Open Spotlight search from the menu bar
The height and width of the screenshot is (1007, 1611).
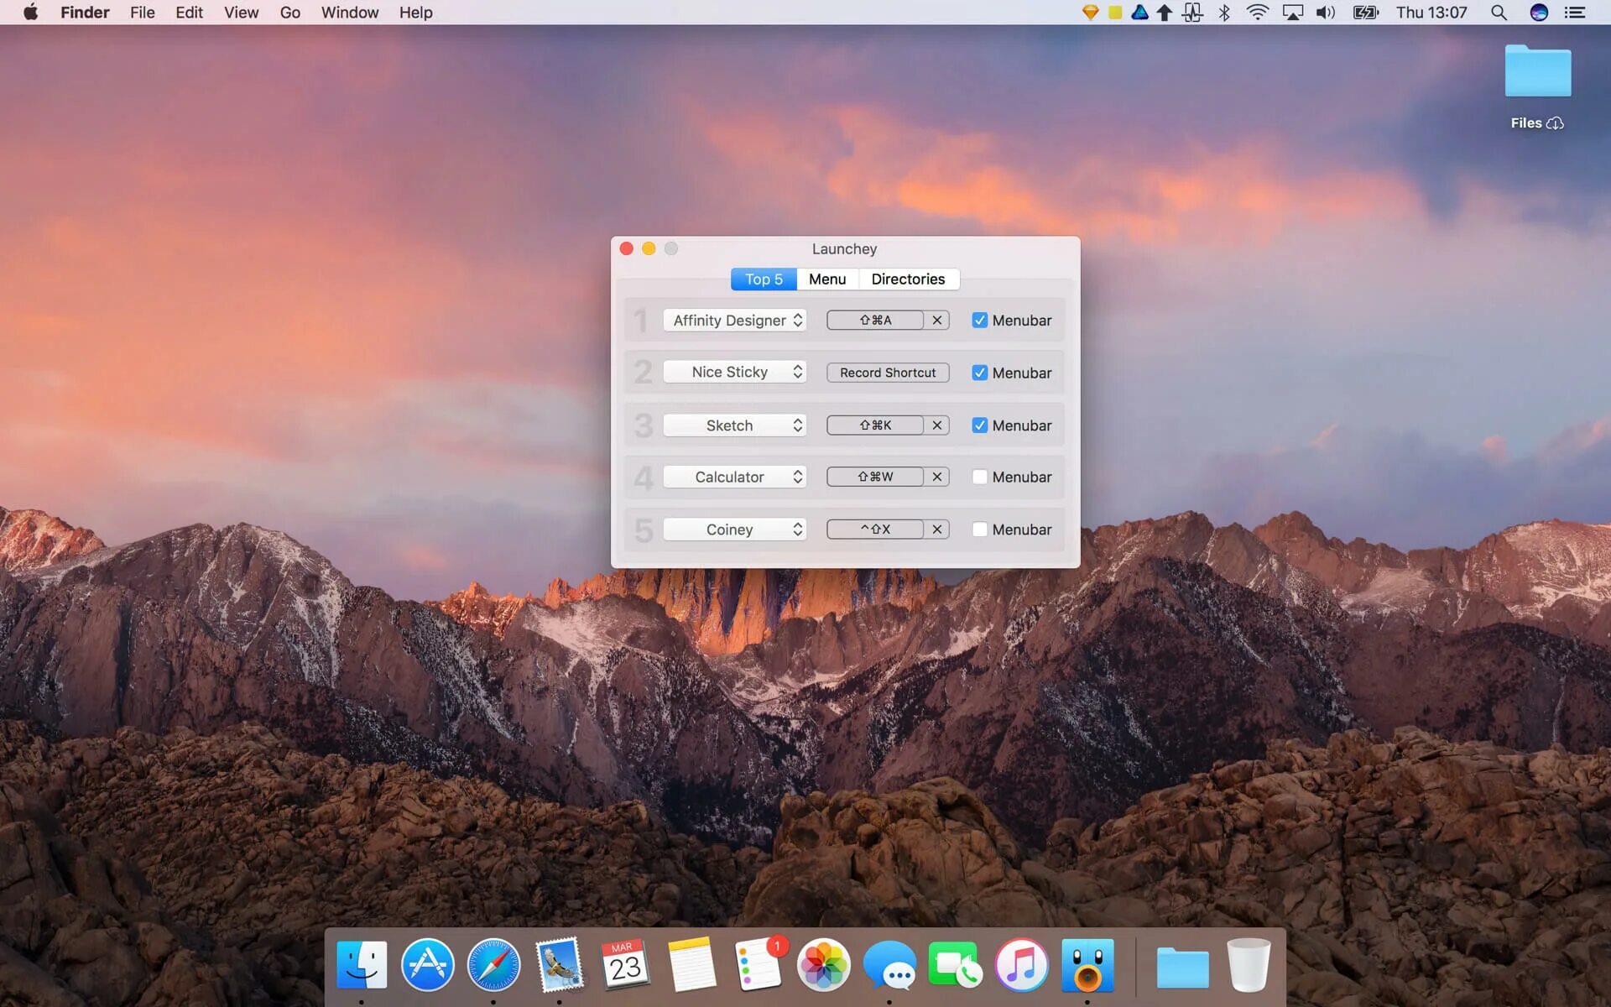click(x=1499, y=13)
